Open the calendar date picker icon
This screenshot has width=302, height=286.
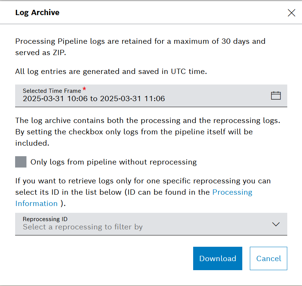tap(276, 95)
